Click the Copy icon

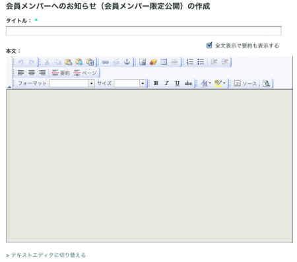pyautogui.click(x=57, y=62)
